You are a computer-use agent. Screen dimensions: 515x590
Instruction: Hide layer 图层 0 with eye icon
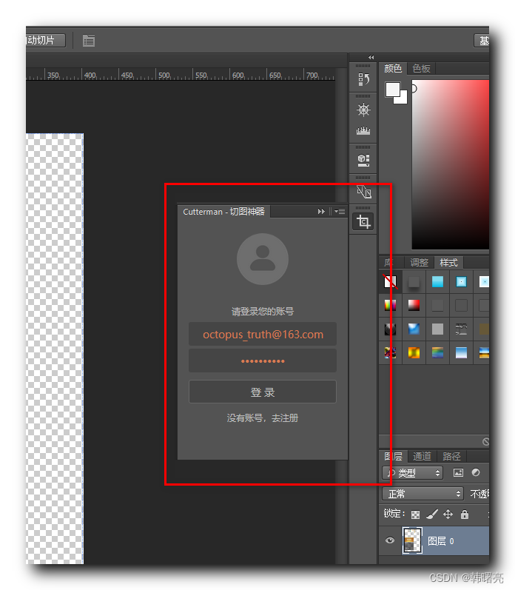click(390, 540)
